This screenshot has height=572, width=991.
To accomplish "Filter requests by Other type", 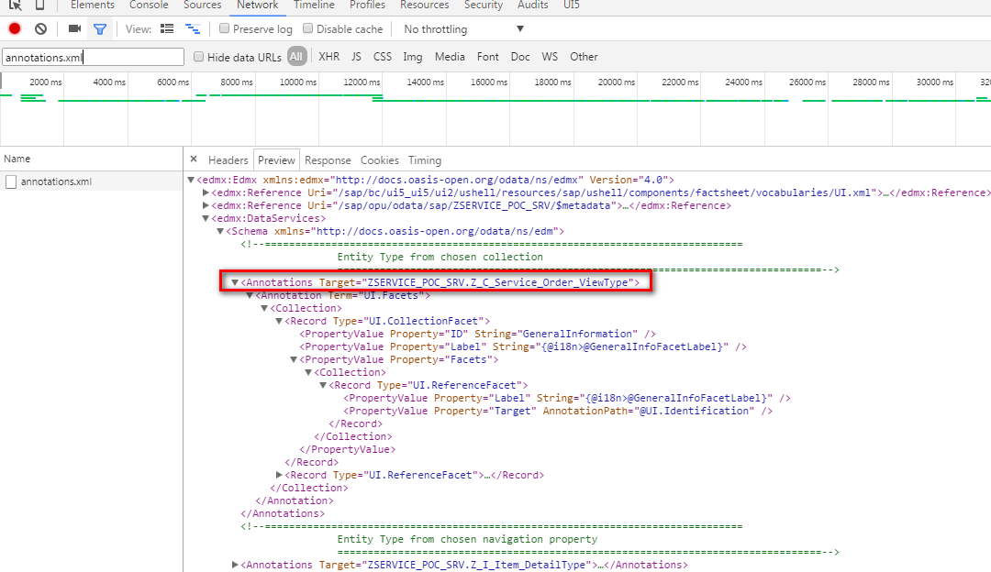I will 584,57.
